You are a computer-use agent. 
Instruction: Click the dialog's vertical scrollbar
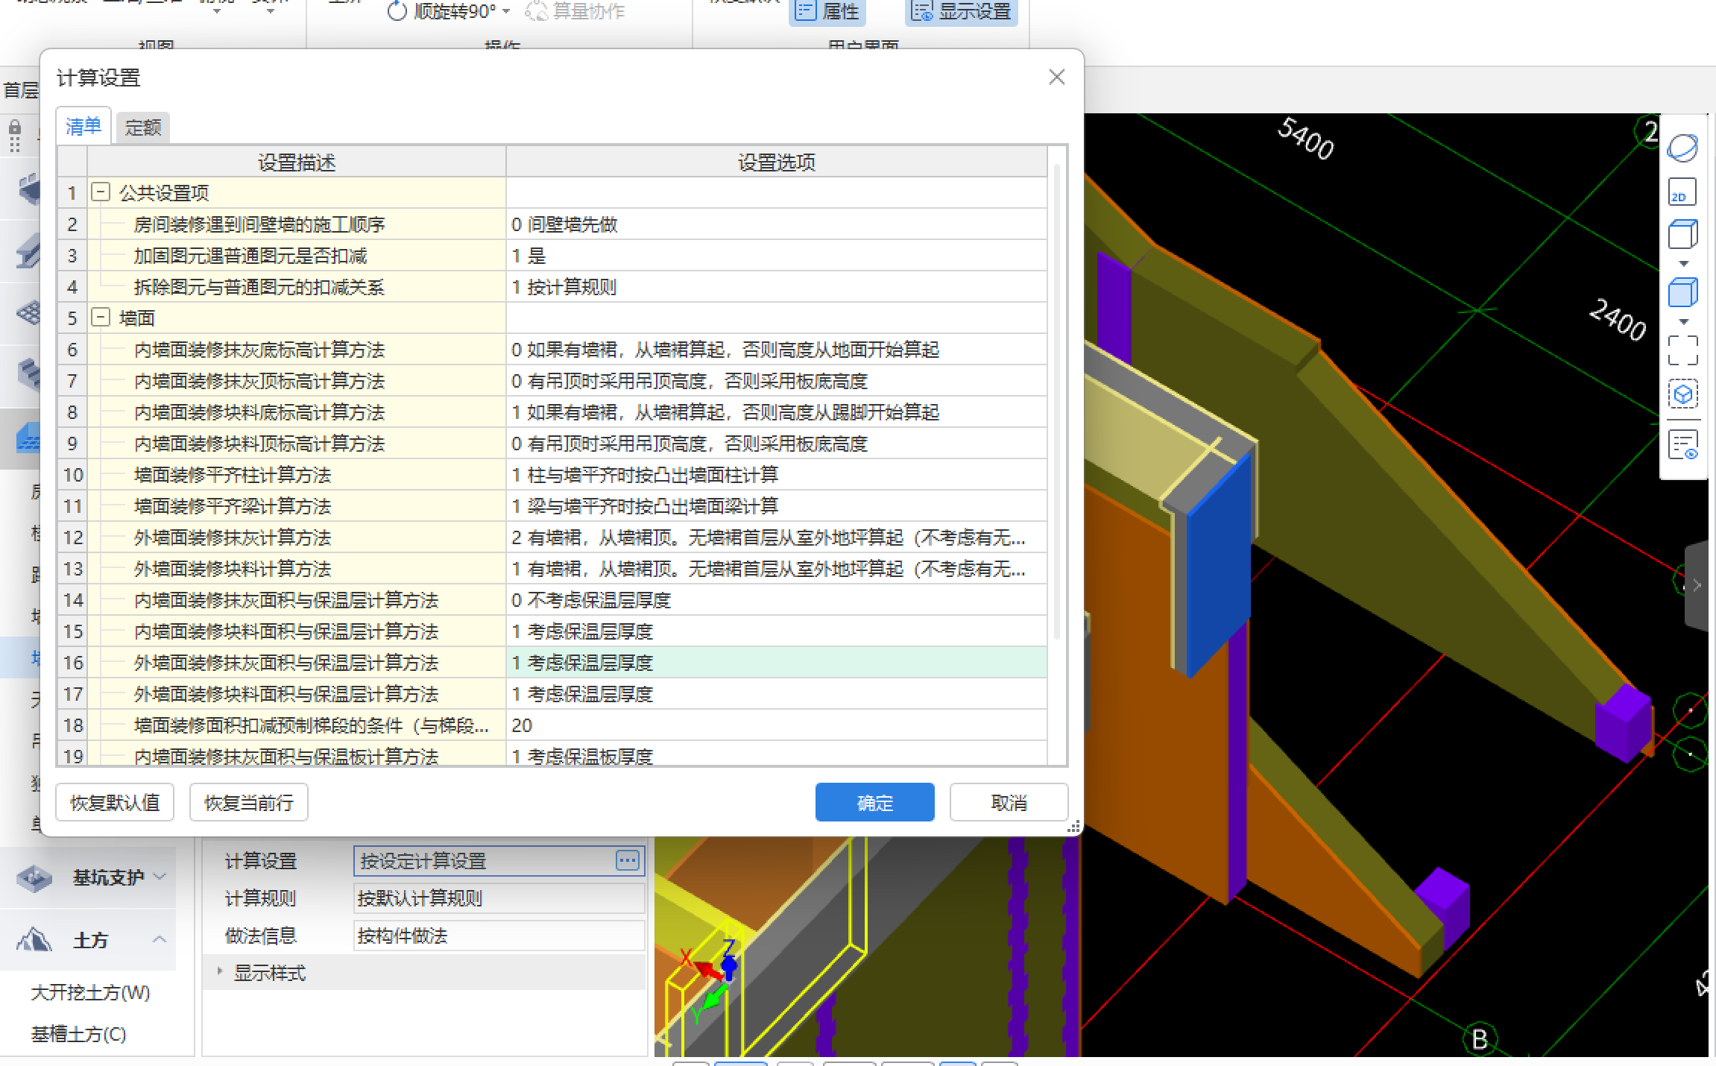[1057, 403]
